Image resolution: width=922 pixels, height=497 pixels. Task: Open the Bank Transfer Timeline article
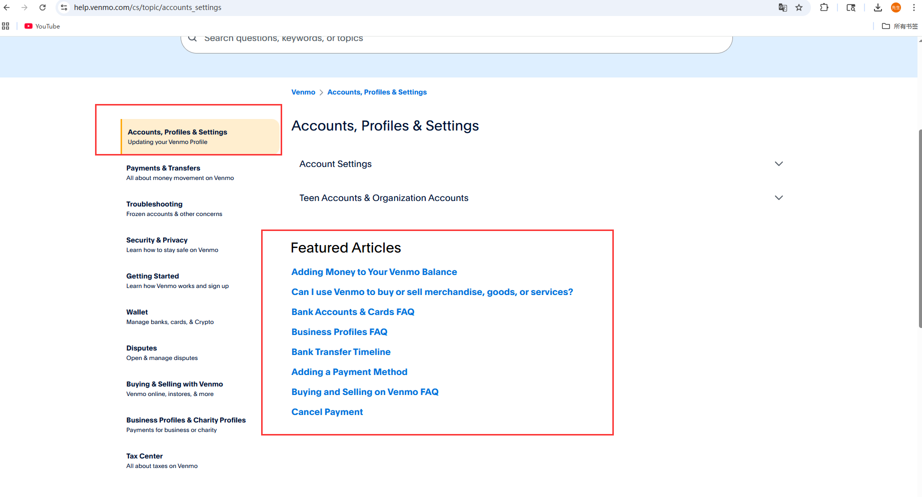[341, 352]
